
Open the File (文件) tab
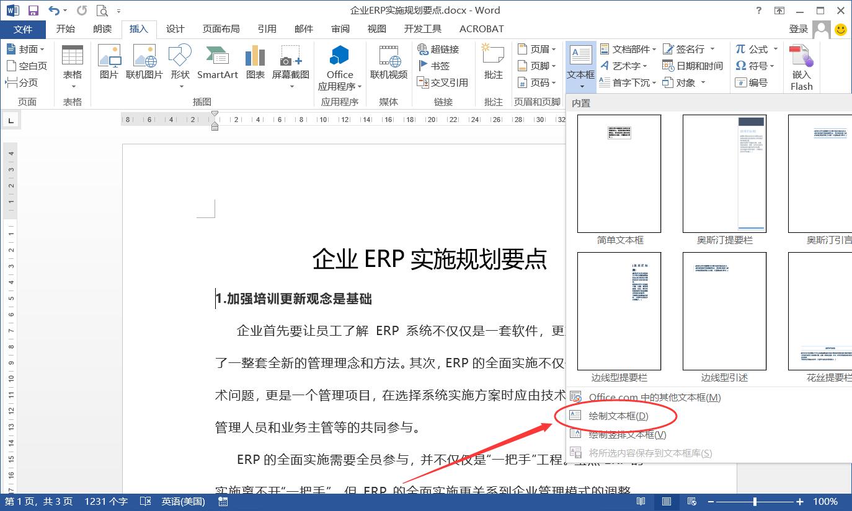tap(23, 29)
